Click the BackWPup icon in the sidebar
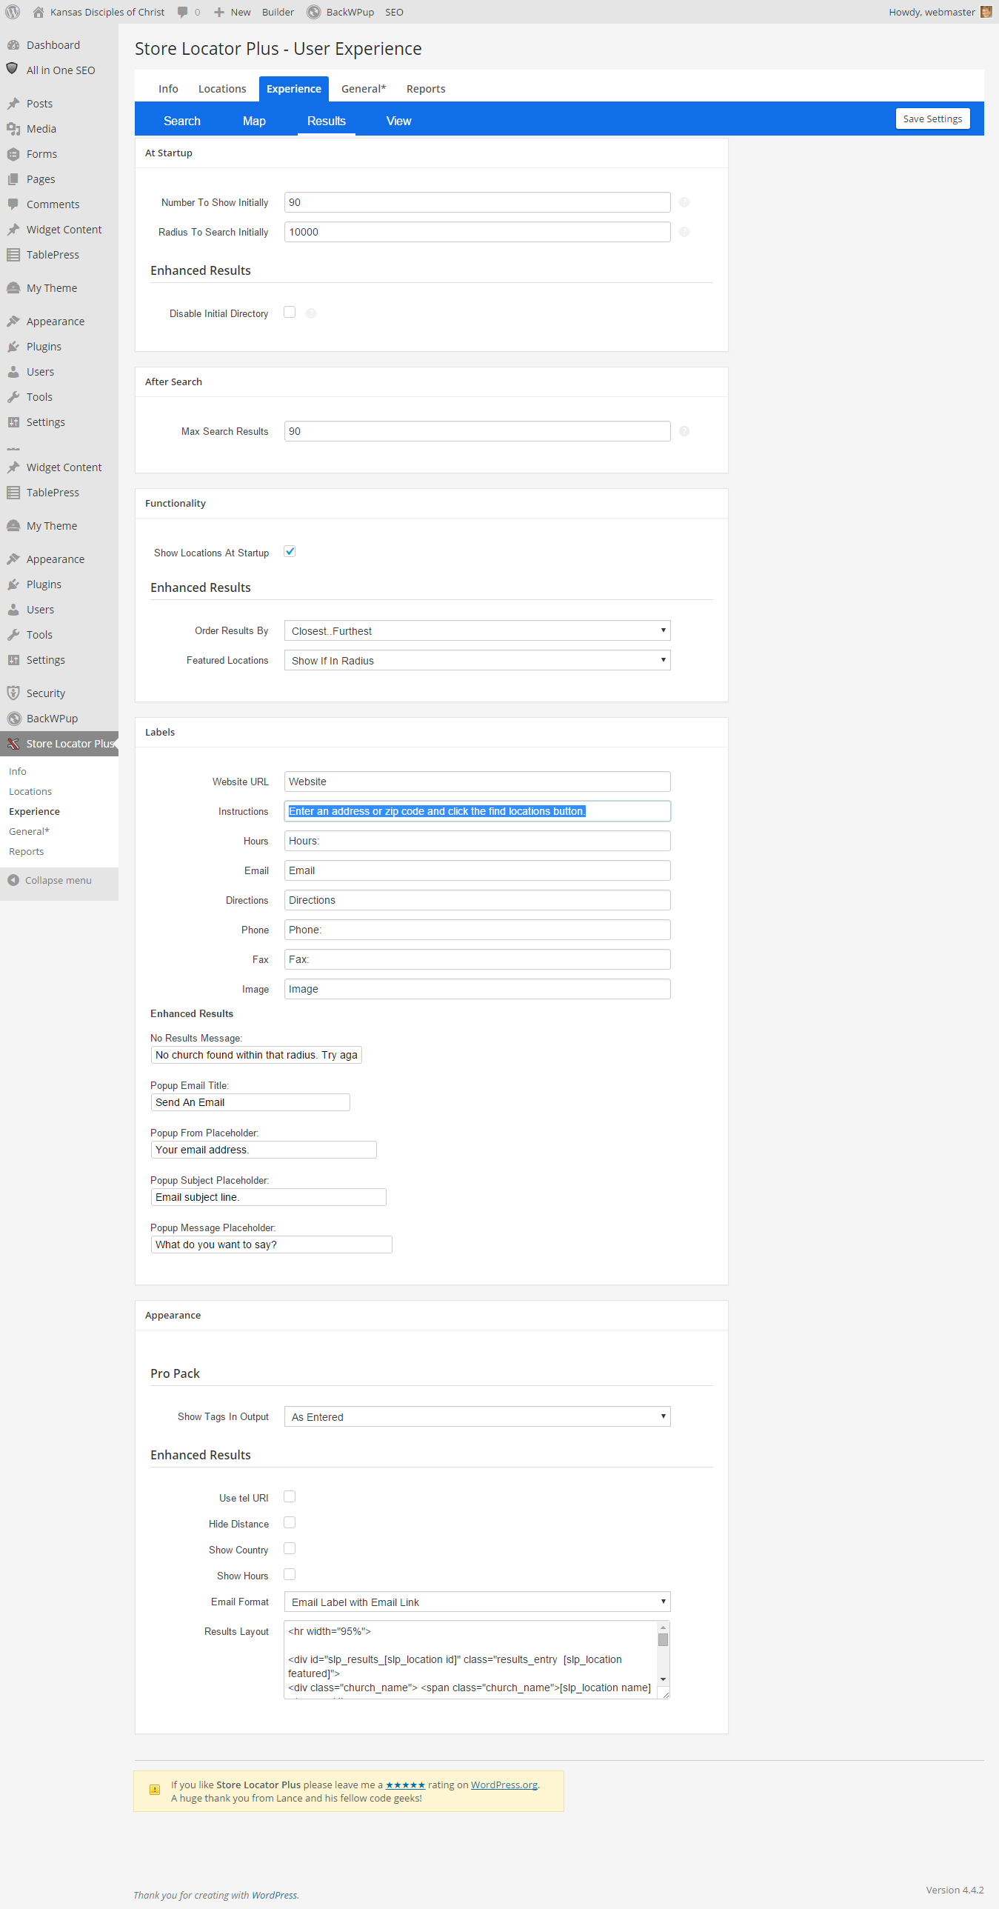Image resolution: width=999 pixels, height=1909 pixels. click(13, 718)
